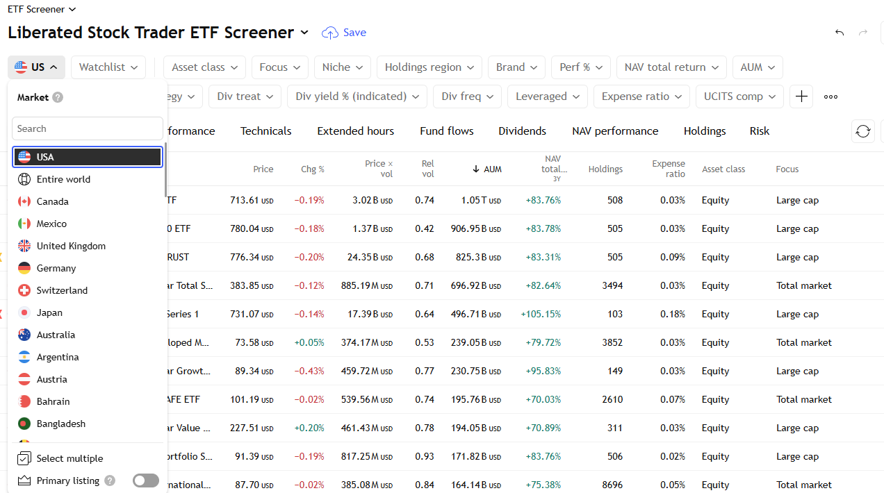Open the Holdings tab
The height and width of the screenshot is (493, 884).
click(705, 131)
